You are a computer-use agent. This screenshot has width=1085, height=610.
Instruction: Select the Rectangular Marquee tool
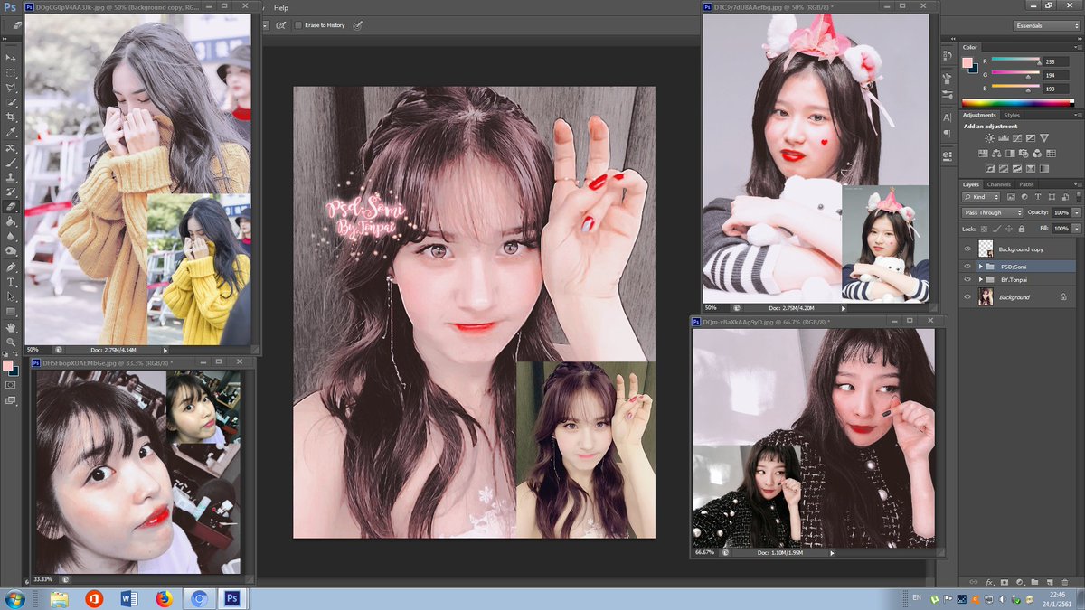tap(12, 72)
